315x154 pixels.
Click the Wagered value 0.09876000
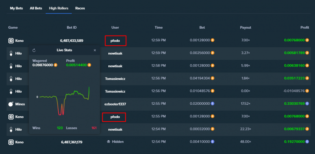43,65
